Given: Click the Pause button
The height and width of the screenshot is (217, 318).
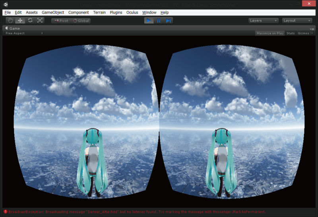Looking at the screenshot, I should click(x=159, y=21).
